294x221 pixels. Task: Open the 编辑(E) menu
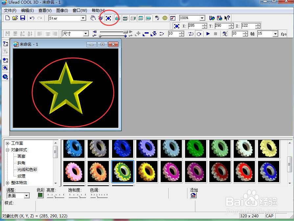(x=27, y=11)
